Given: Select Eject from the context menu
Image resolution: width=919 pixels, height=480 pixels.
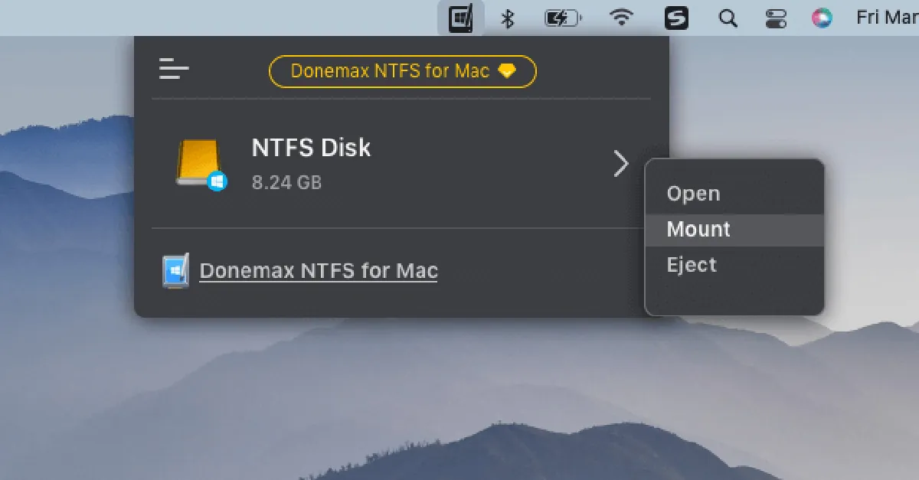Looking at the screenshot, I should [x=692, y=264].
